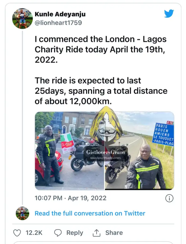Like the tweet with the heart icon
Viewport: 186px width, 244px height.
click(17, 233)
